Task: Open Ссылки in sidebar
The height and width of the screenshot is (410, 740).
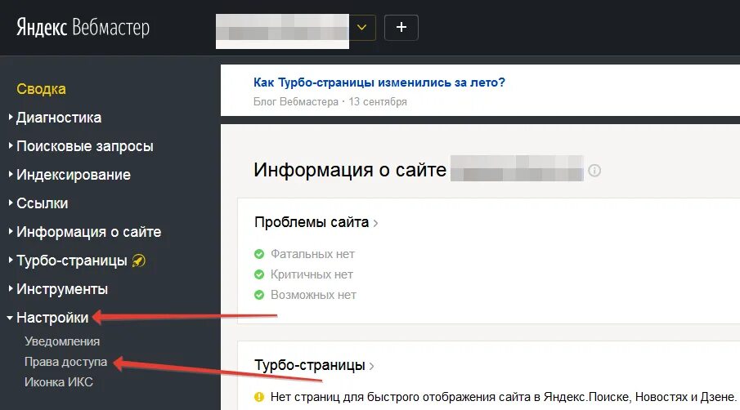Action: click(x=42, y=203)
